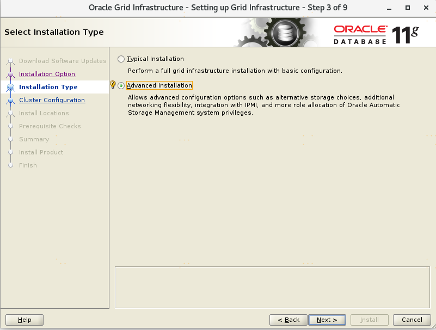Click the Installation Option step icon
The height and width of the screenshot is (330, 436).
pyautogui.click(x=10, y=74)
